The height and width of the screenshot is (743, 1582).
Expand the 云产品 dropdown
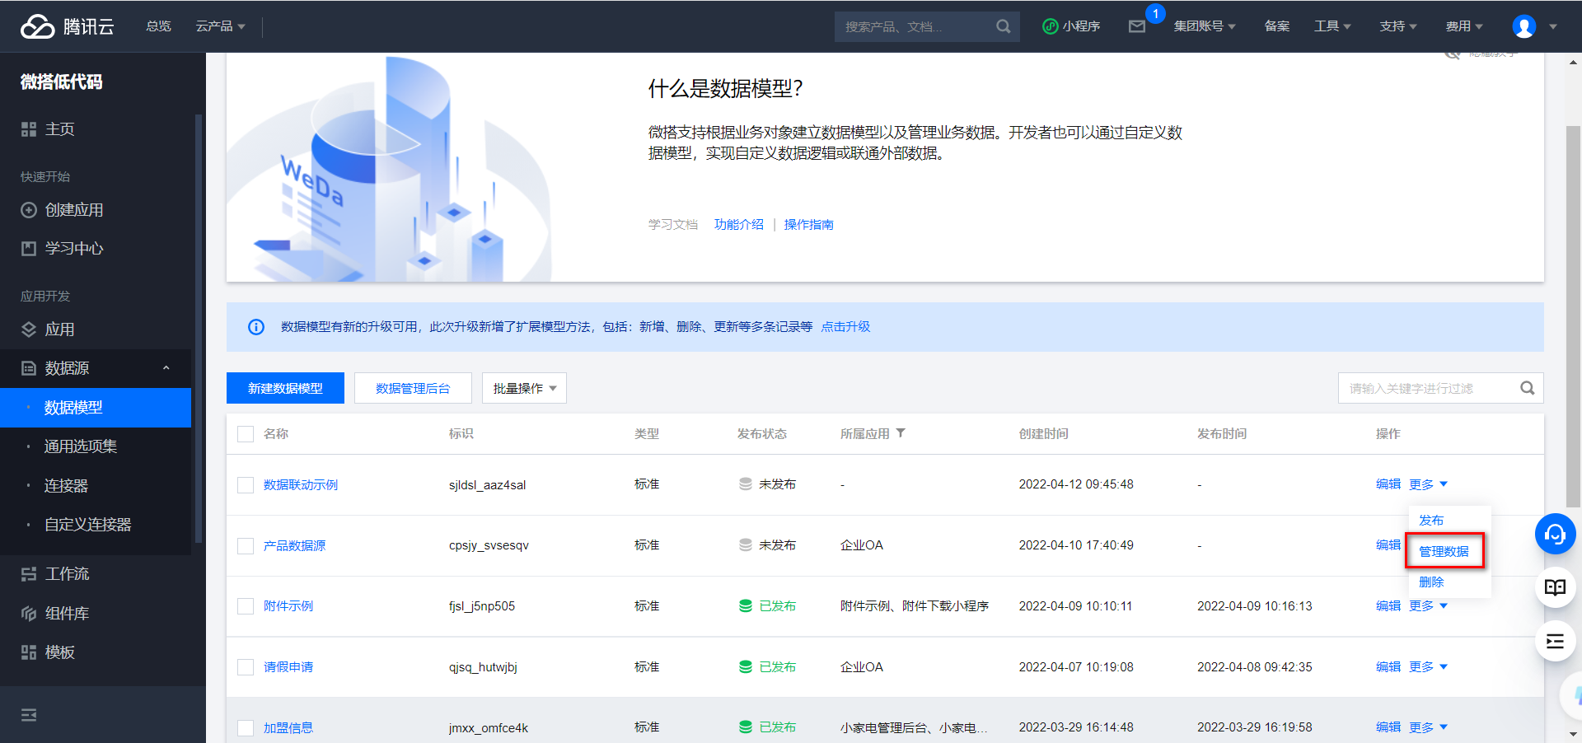(220, 26)
